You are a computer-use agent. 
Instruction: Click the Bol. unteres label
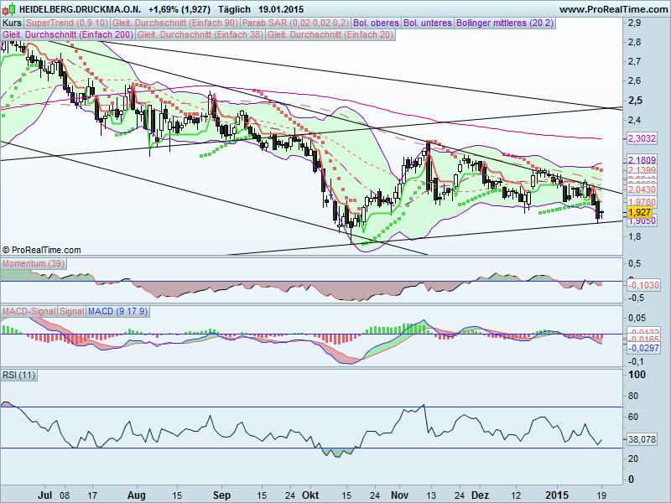[428, 23]
